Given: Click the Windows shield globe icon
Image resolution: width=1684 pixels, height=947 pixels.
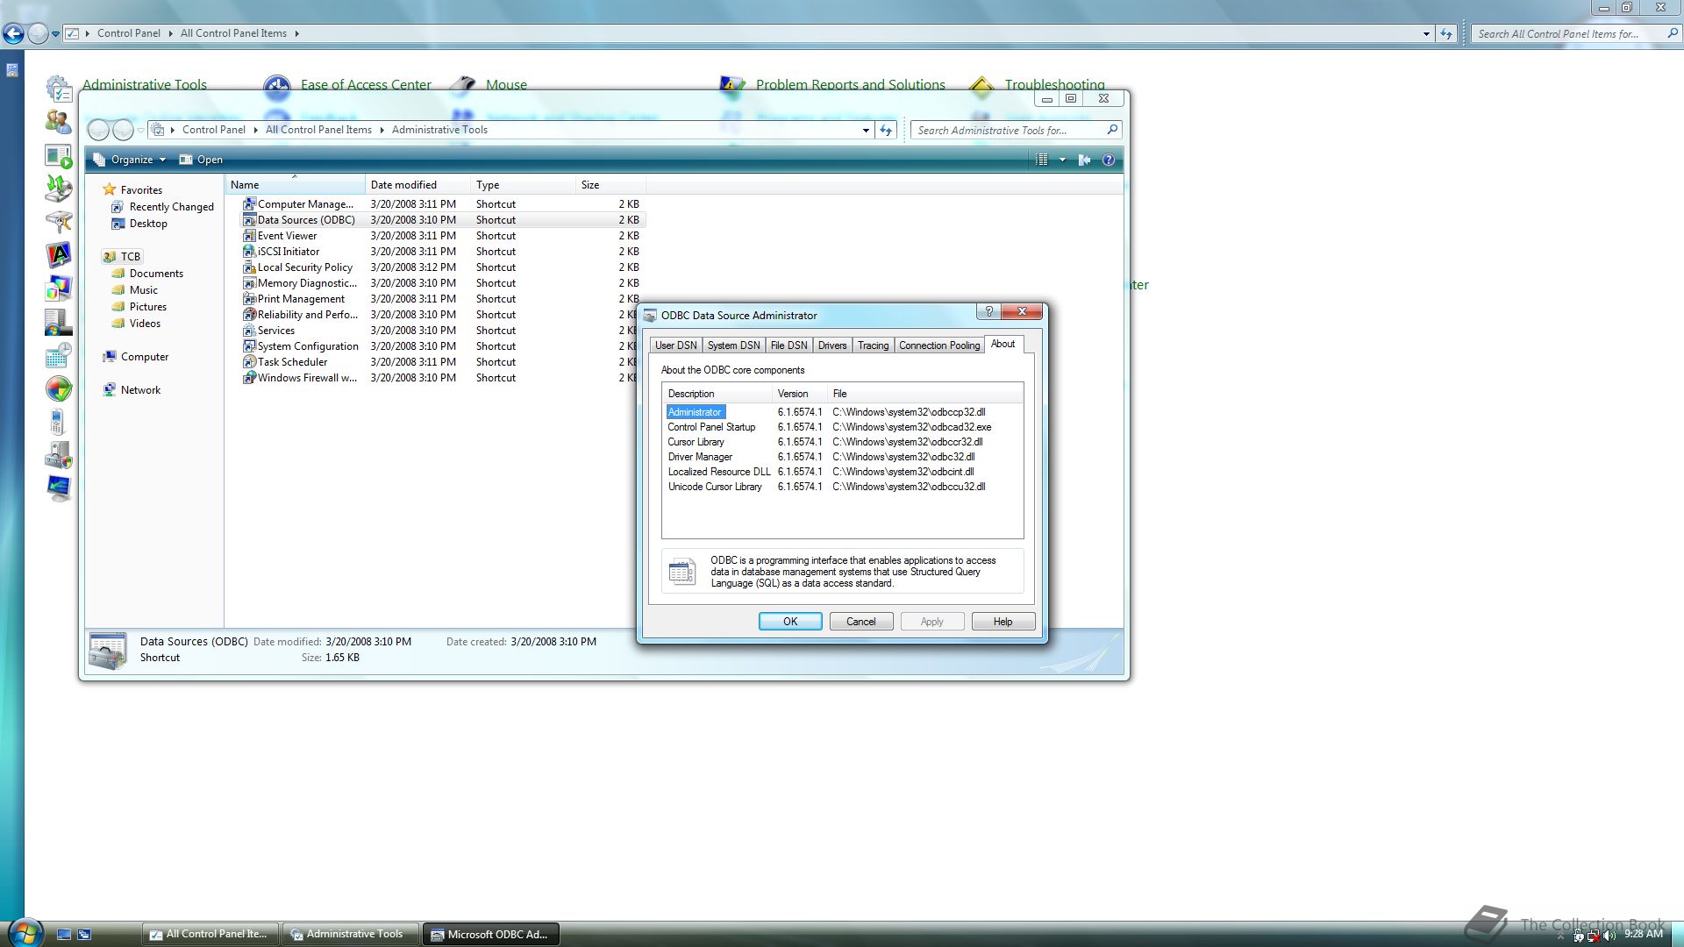Looking at the screenshot, I should click(x=59, y=388).
